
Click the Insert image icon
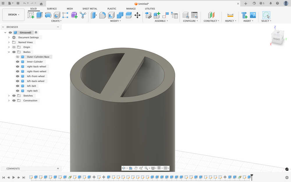[x=253, y=15]
